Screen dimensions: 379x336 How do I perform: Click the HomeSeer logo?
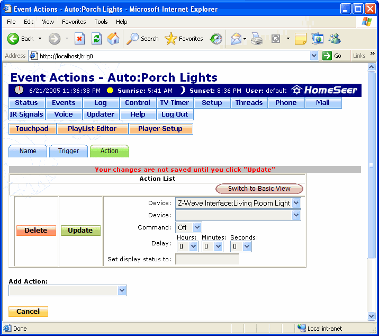(324, 90)
